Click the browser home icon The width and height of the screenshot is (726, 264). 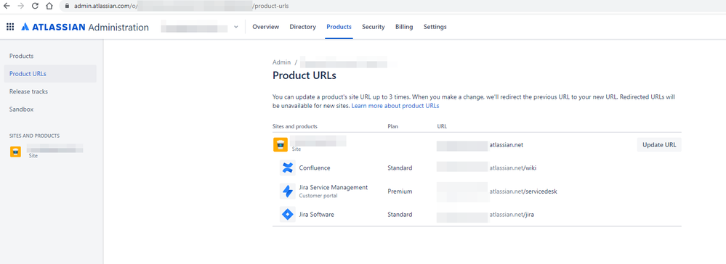(x=49, y=6)
